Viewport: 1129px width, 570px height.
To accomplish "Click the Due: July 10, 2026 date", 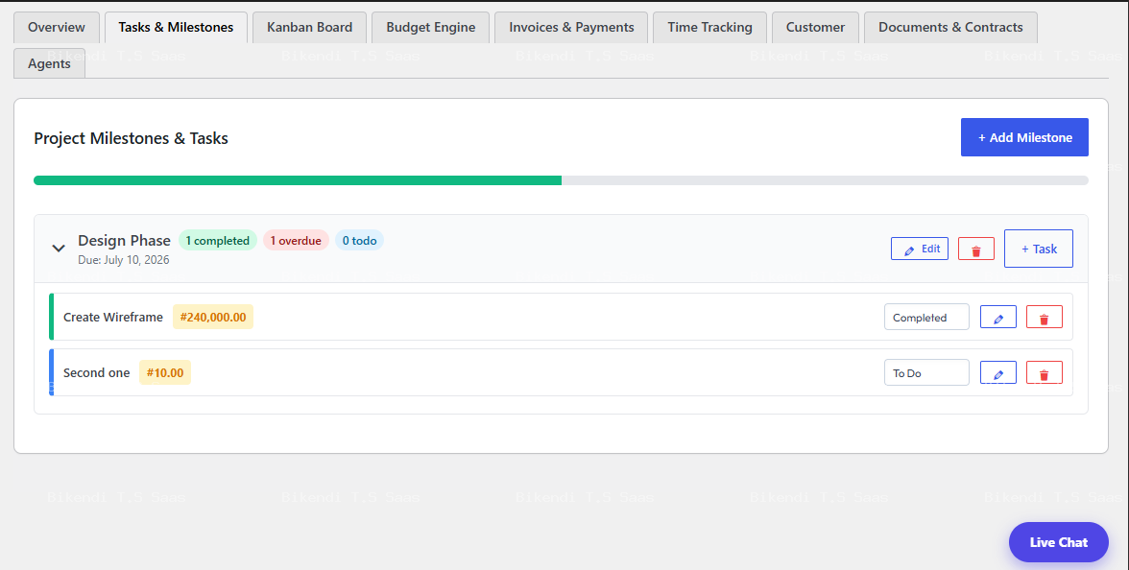I will pyautogui.click(x=124, y=260).
